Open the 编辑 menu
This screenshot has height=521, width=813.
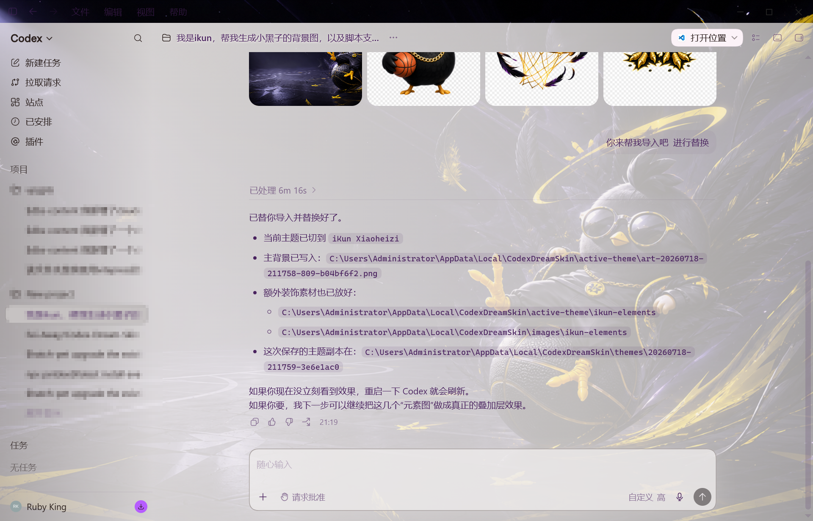(113, 12)
